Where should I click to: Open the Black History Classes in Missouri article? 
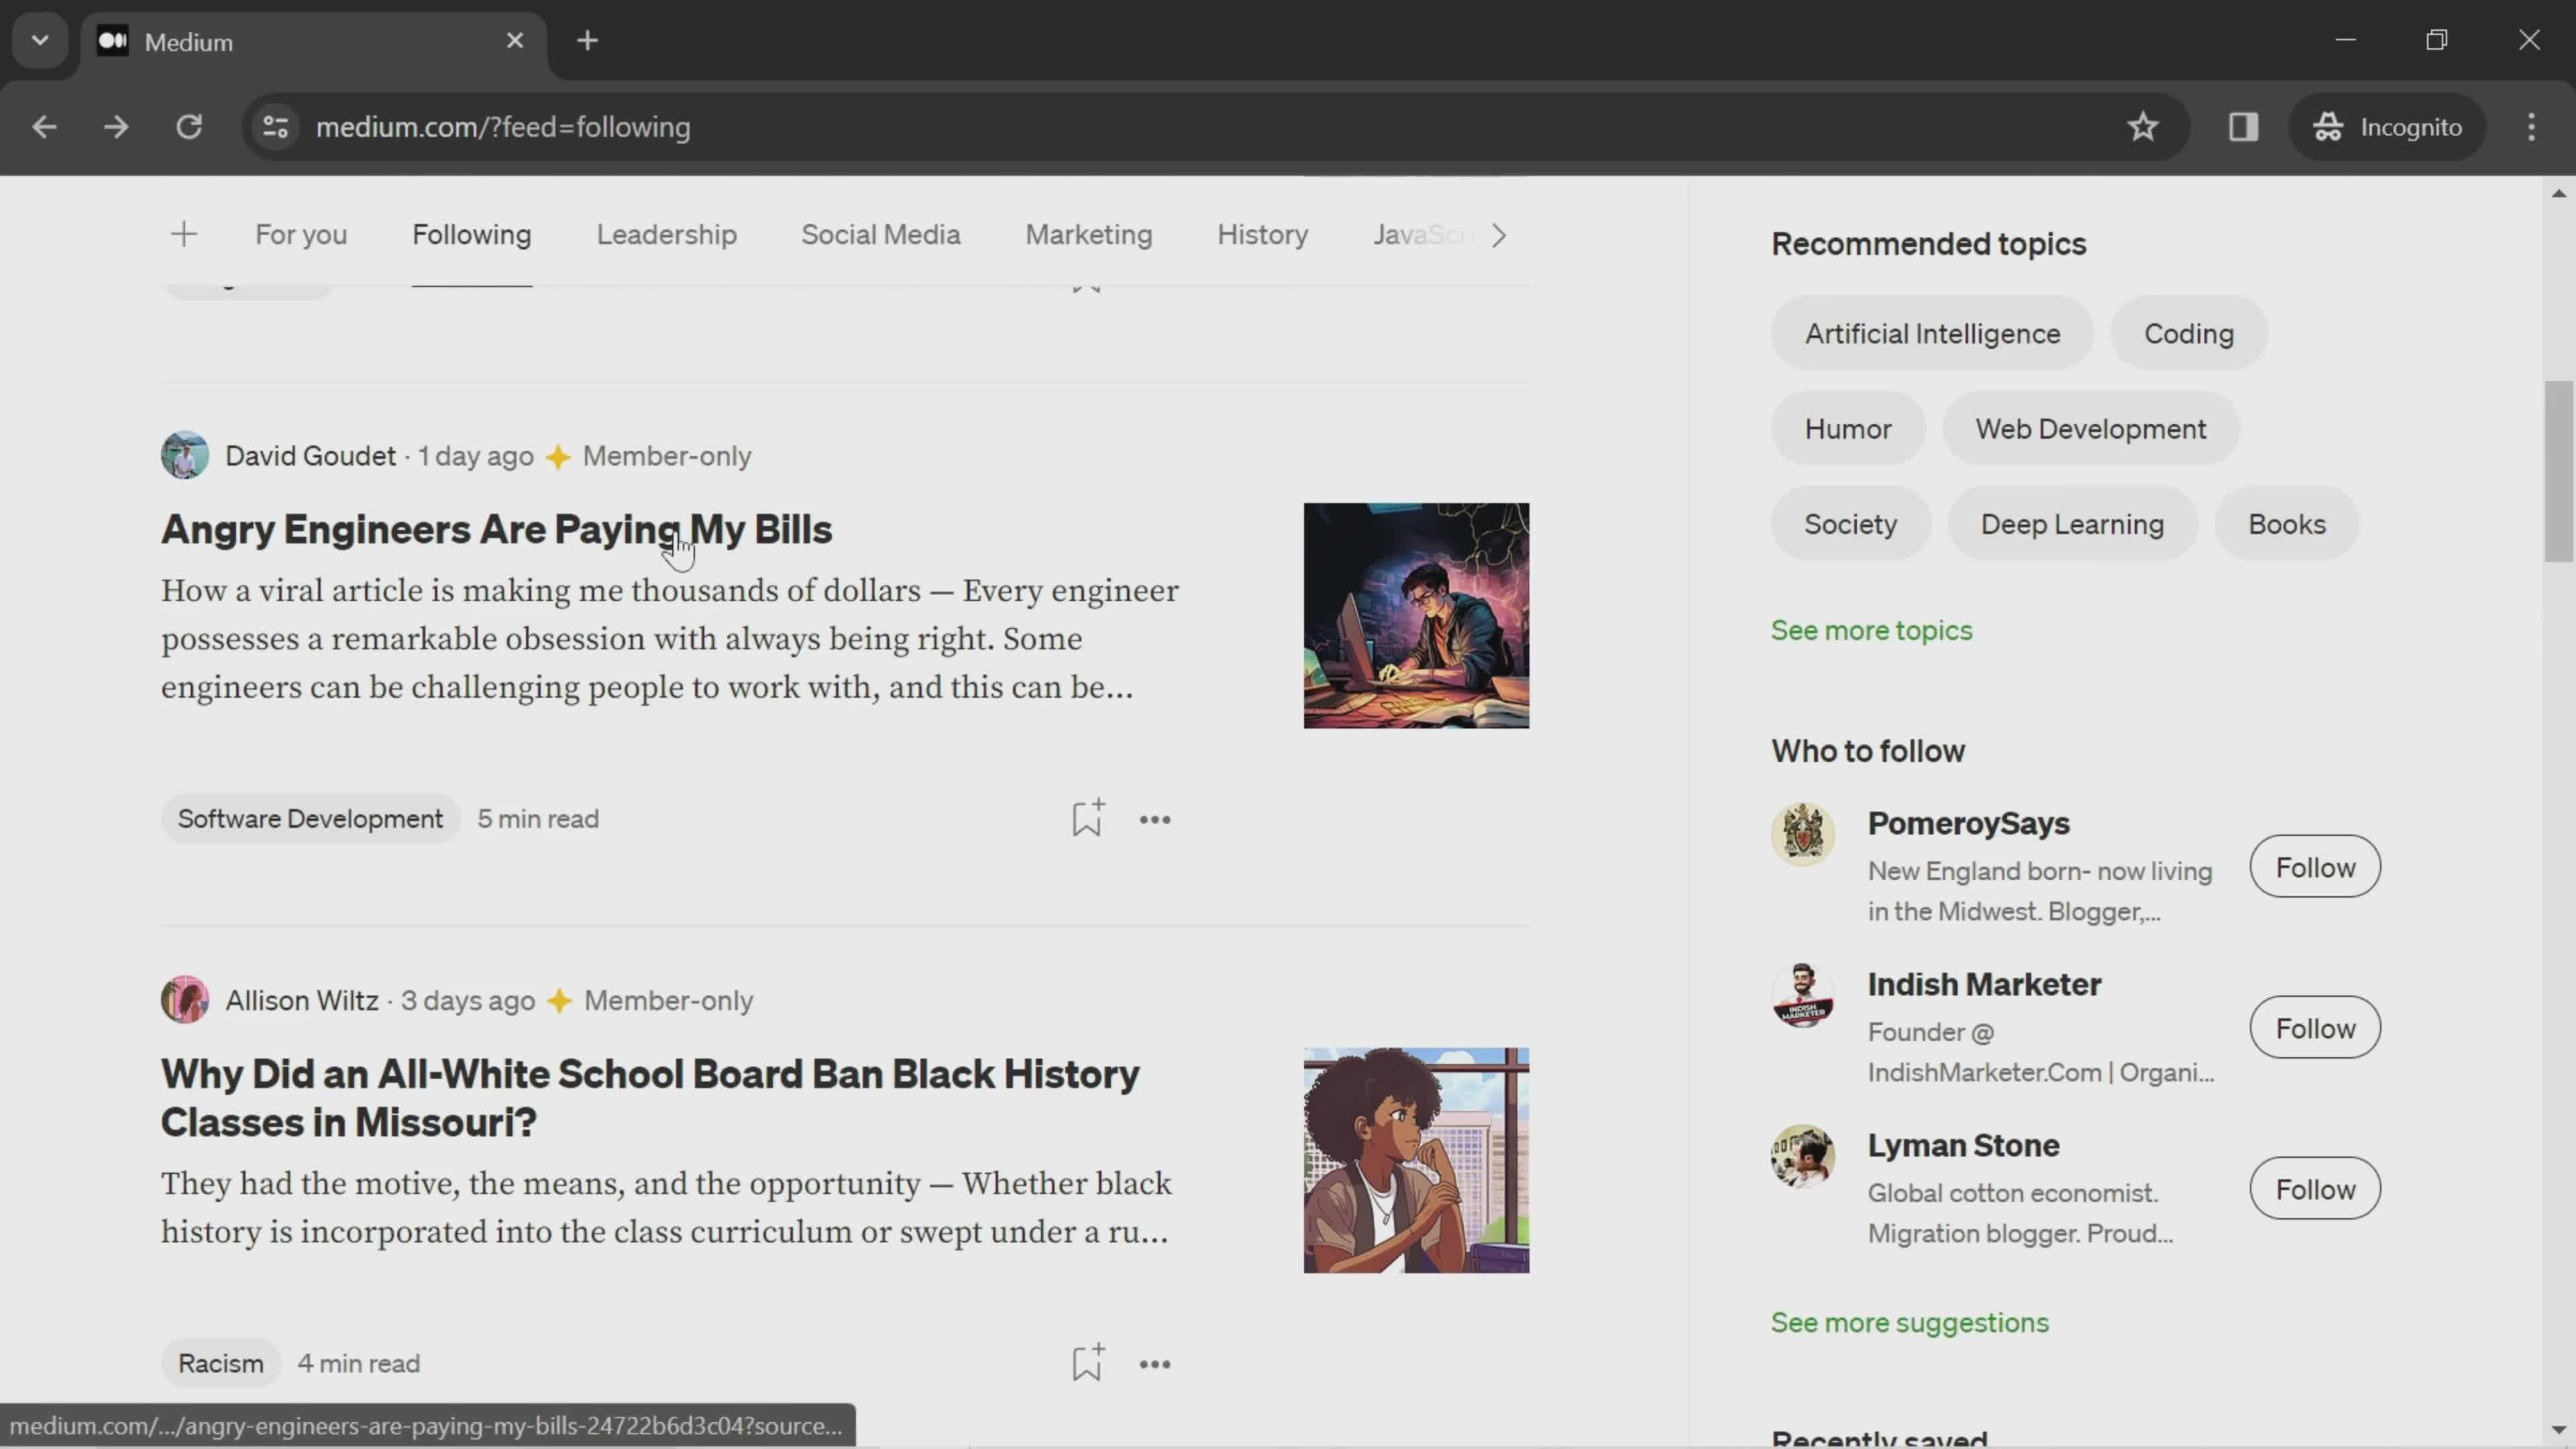point(650,1098)
